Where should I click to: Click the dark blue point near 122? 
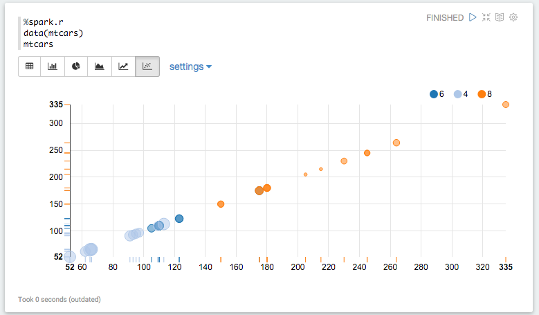179,219
